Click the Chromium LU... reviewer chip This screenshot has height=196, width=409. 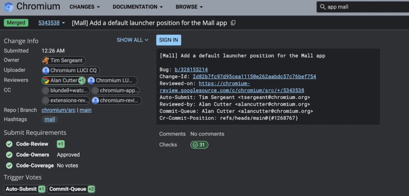point(112,80)
